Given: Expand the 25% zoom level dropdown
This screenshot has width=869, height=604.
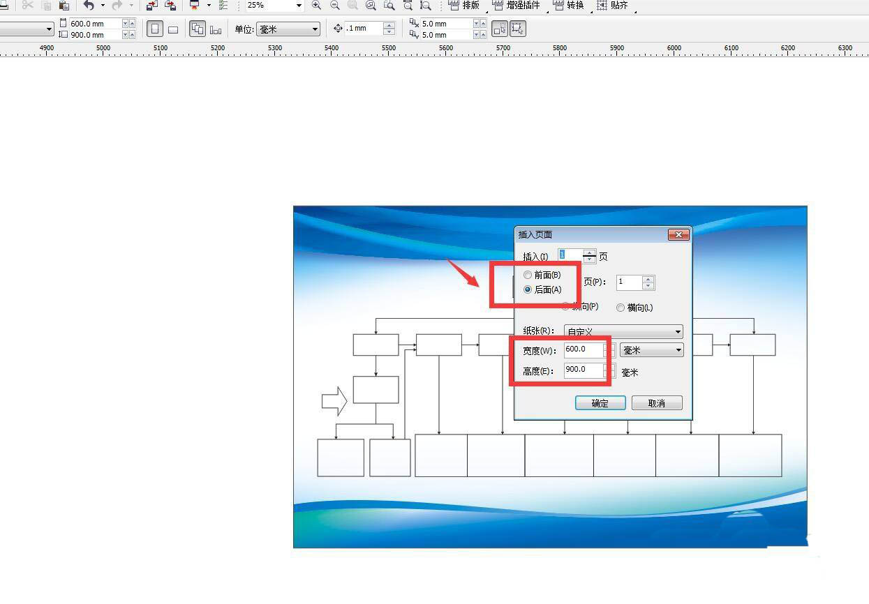Looking at the screenshot, I should (x=299, y=5).
